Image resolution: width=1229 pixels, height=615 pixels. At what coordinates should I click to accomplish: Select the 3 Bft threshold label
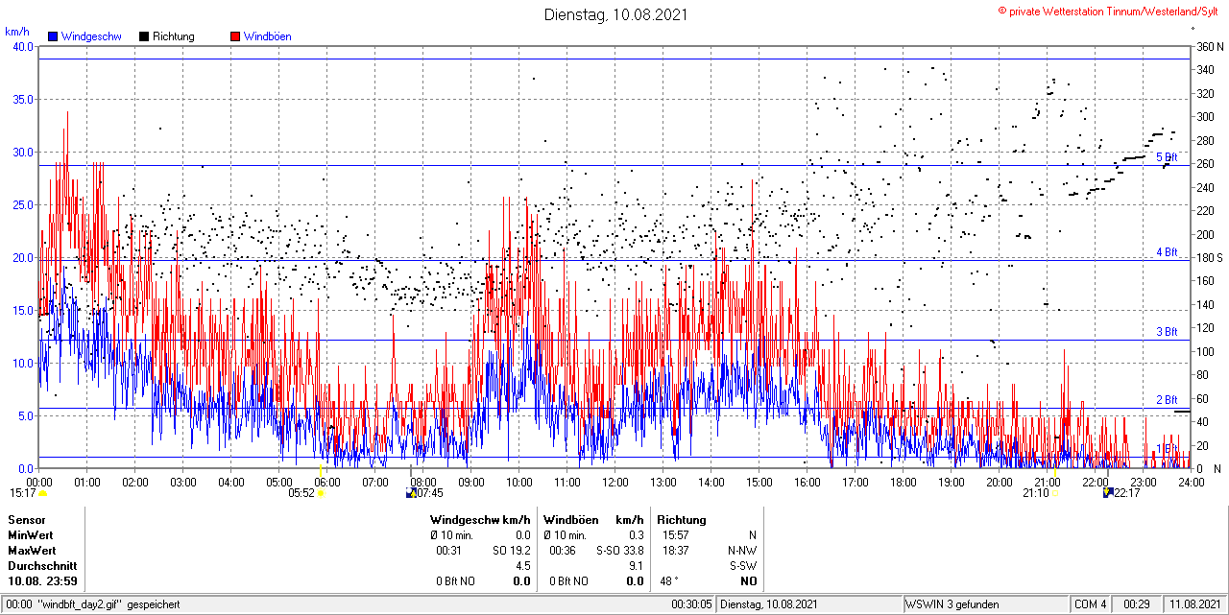(1166, 332)
